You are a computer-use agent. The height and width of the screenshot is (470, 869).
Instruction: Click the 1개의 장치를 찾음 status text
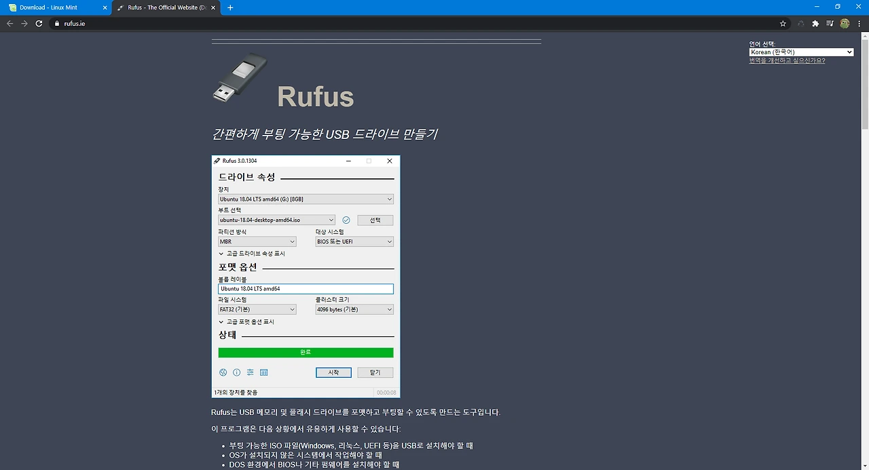(x=236, y=393)
